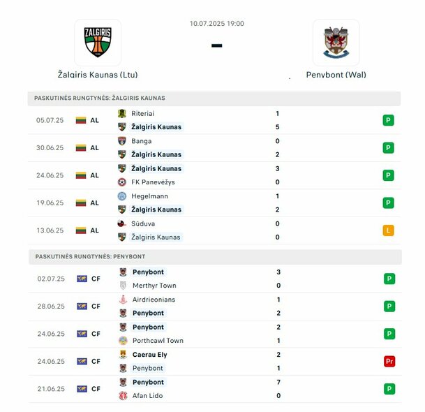Open Žalgiris Kaunas (Ltu) team name link
Screen dimensions: 425x412
pos(98,75)
